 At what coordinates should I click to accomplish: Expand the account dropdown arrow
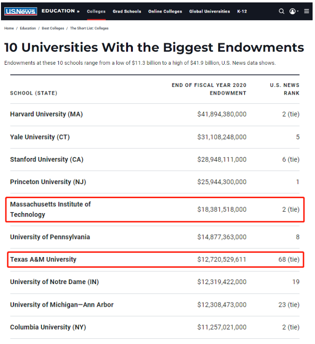(298, 11)
